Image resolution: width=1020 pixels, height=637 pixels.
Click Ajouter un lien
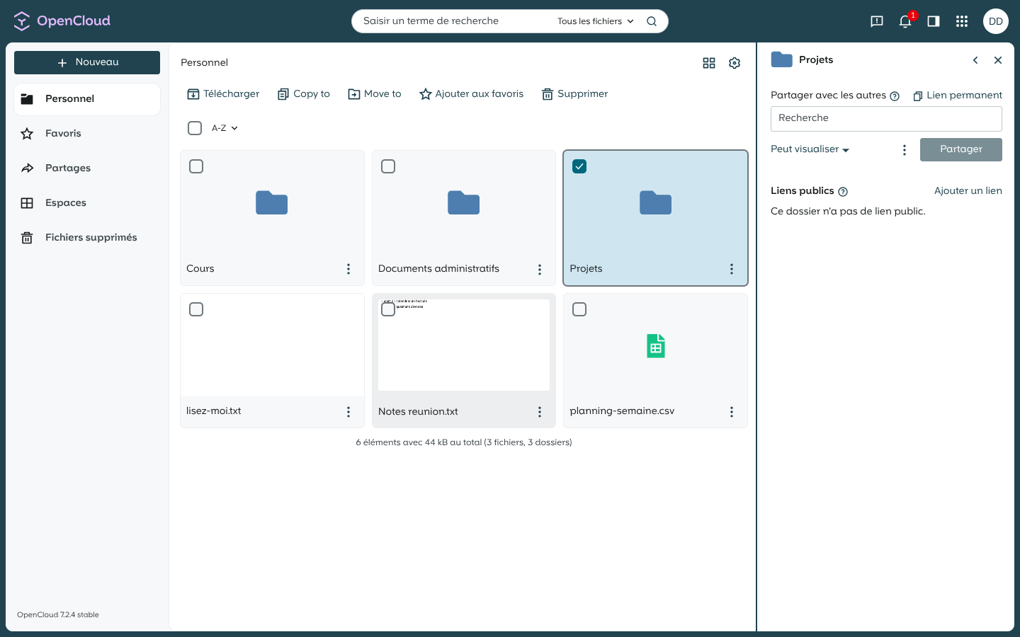pyautogui.click(x=968, y=191)
